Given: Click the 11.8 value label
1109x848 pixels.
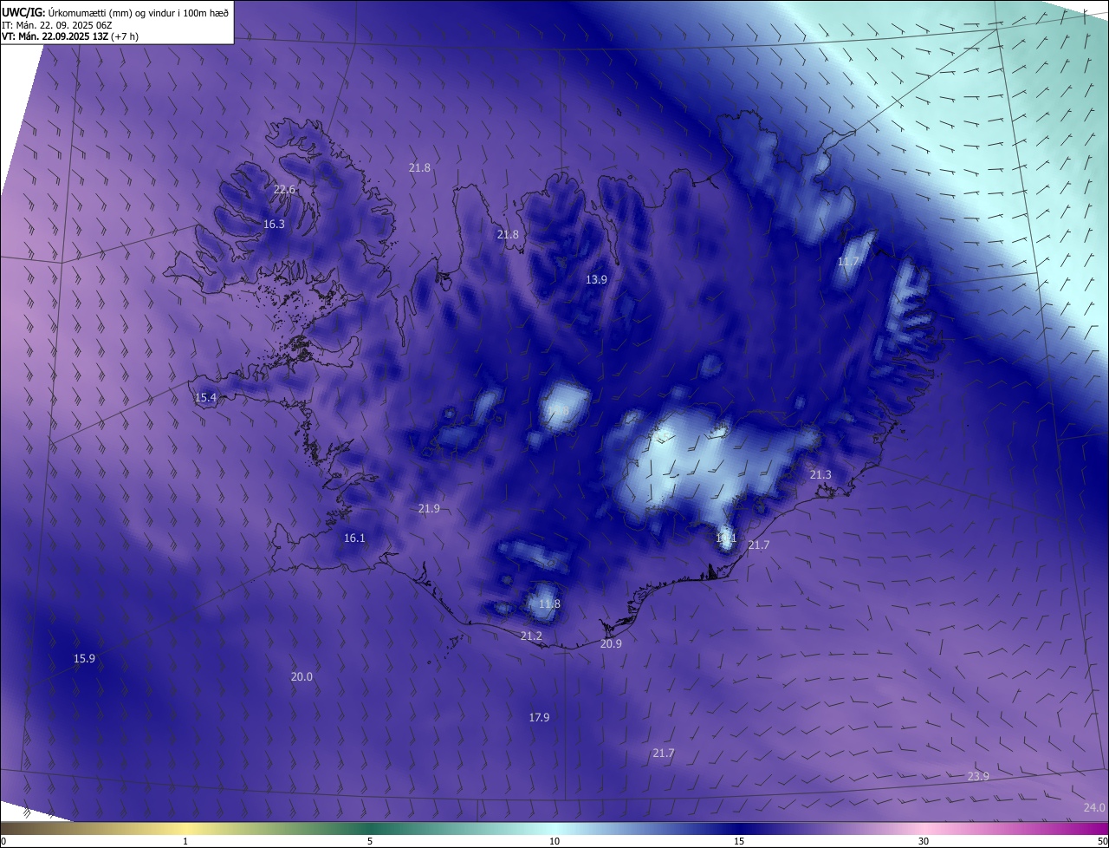Looking at the screenshot, I should pos(549,603).
